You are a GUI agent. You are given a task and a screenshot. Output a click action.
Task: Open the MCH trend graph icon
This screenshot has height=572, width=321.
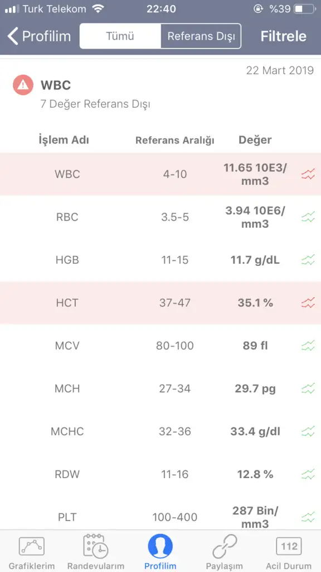(x=308, y=389)
